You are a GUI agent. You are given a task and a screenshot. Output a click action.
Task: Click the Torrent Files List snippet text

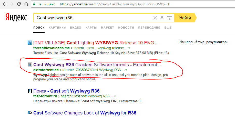101,53
